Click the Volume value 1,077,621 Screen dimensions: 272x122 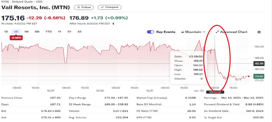coord(120,111)
